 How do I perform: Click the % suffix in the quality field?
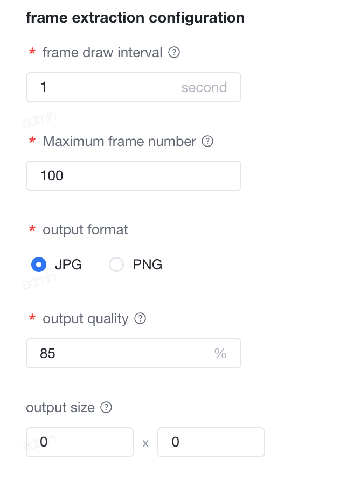tap(220, 353)
